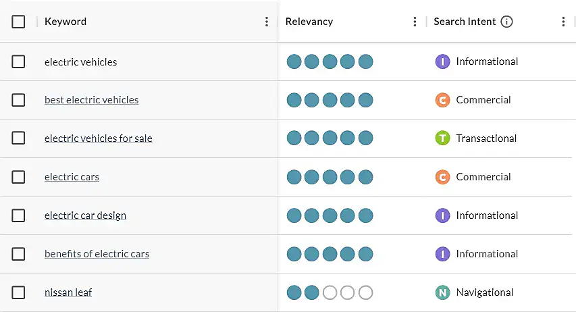This screenshot has height=312, width=576.
Task: Open the Keyword column options menu
Action: [267, 22]
